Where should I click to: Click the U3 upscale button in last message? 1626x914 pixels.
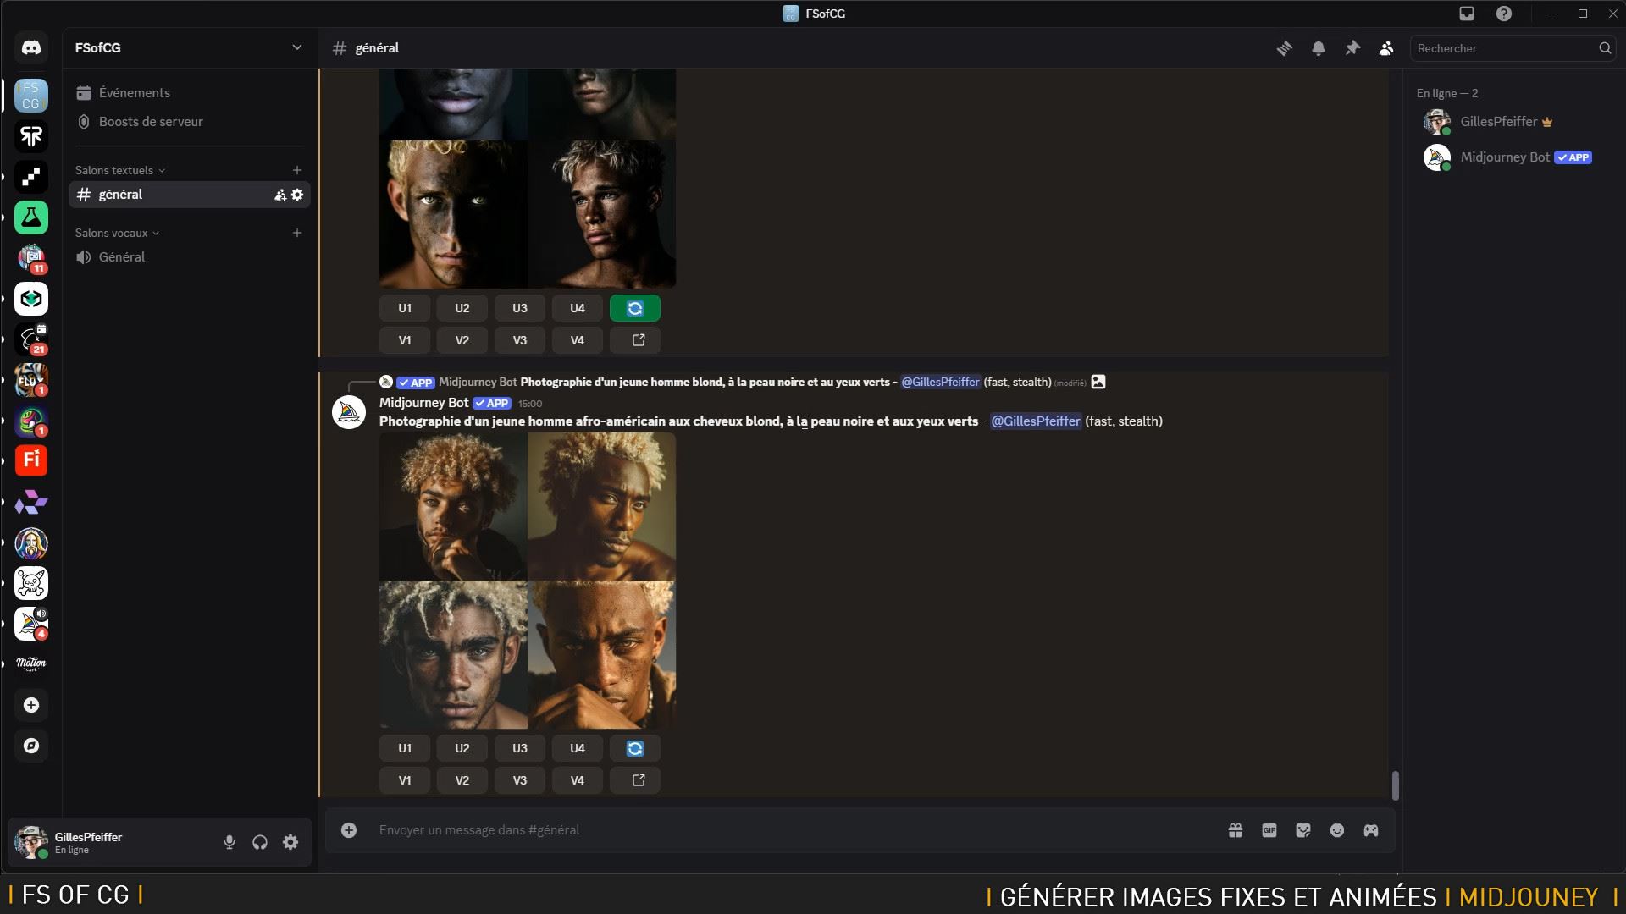click(x=519, y=748)
